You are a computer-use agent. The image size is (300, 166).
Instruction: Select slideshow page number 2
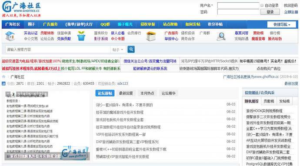click(x=13, y=94)
